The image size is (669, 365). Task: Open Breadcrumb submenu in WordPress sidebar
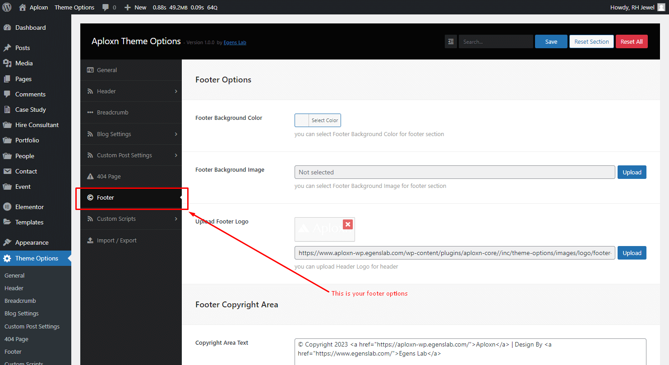tap(20, 301)
